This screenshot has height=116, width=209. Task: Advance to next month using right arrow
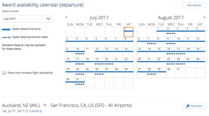pyautogui.click(x=204, y=17)
